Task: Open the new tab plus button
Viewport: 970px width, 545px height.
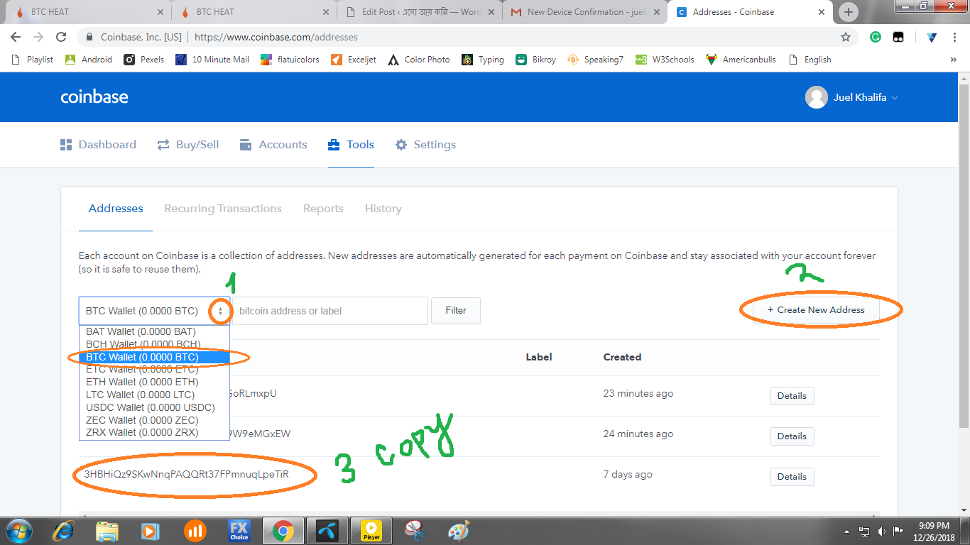Action: 848,12
